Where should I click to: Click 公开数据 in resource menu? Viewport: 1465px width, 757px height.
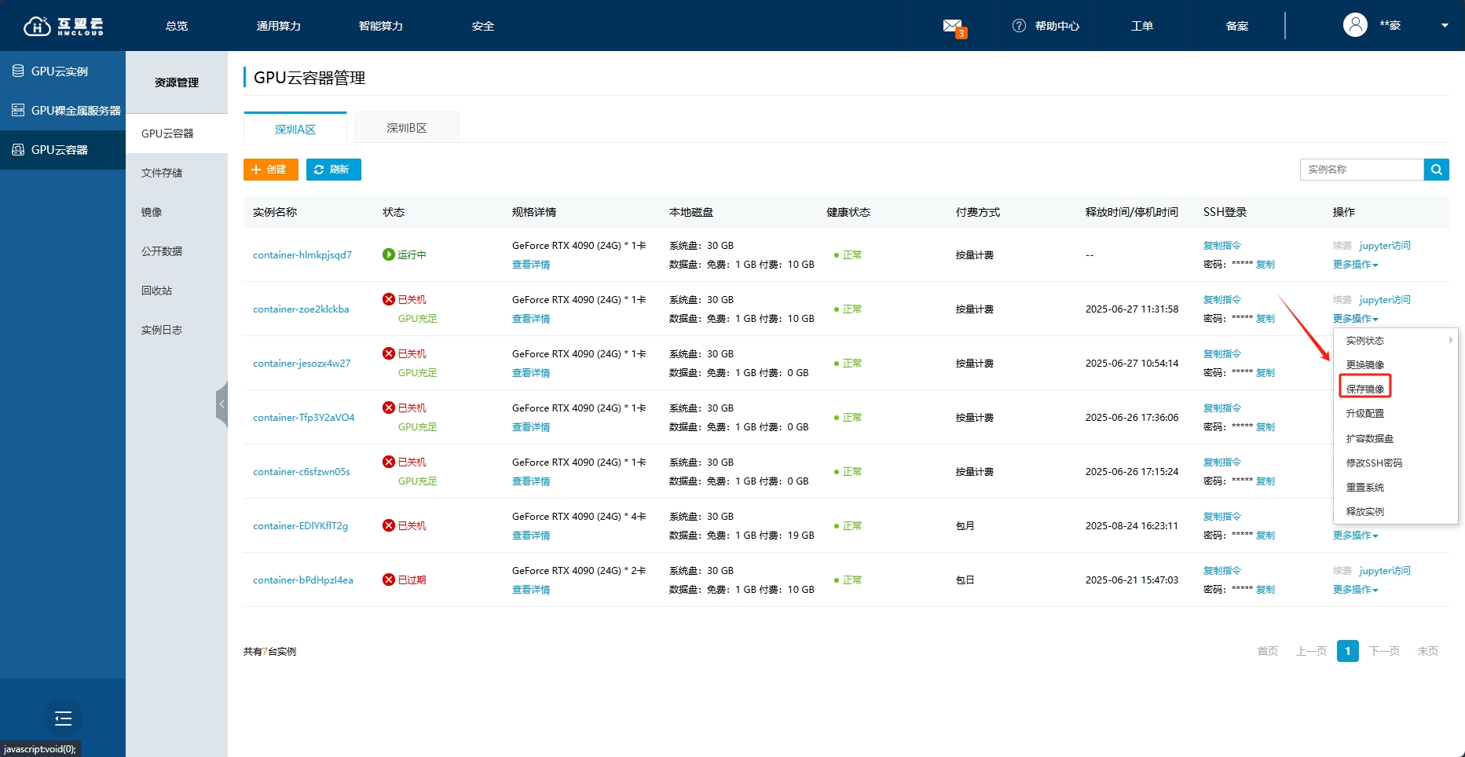coord(162,251)
